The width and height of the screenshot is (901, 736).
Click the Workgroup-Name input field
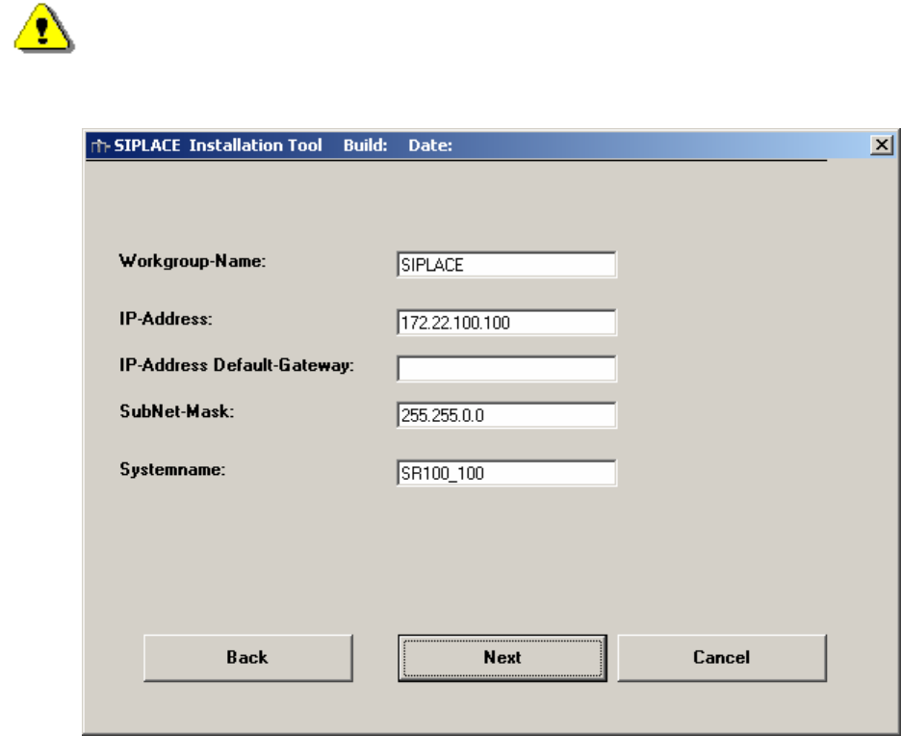click(506, 265)
